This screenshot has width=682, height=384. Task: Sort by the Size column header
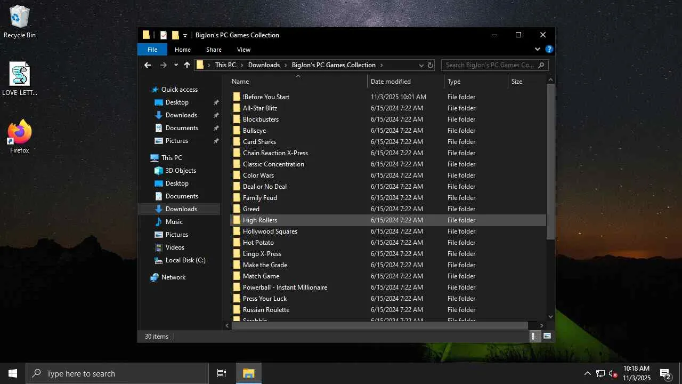(527, 82)
